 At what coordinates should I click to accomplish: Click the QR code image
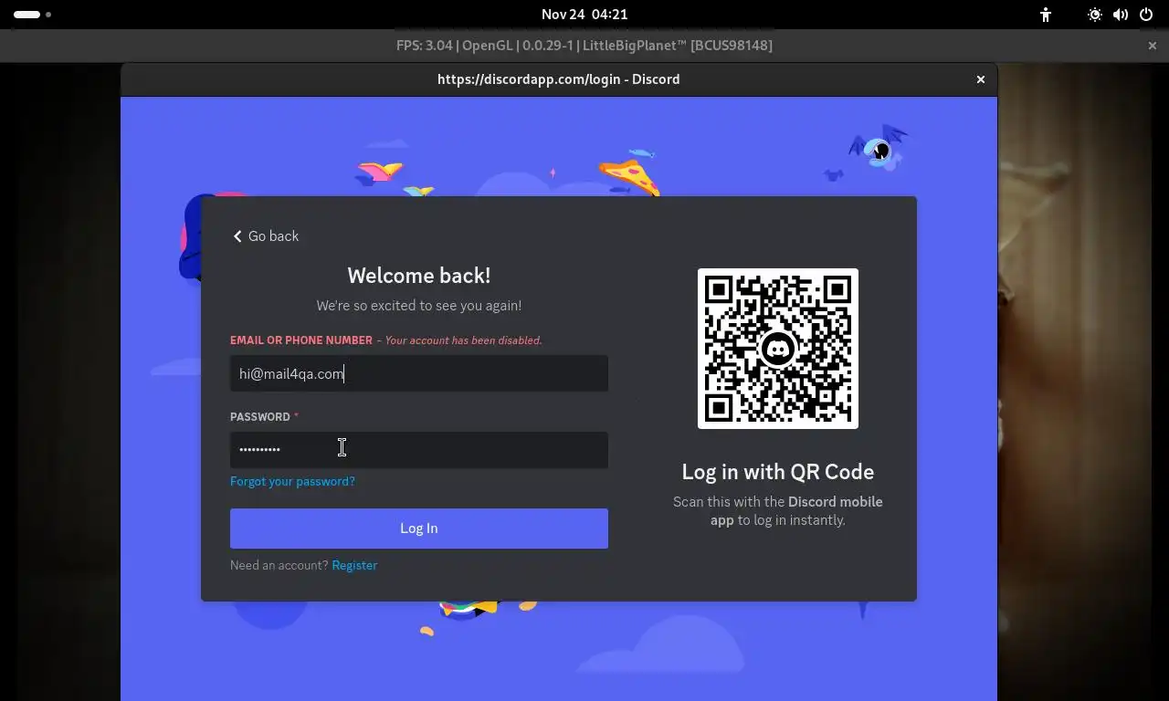778,349
